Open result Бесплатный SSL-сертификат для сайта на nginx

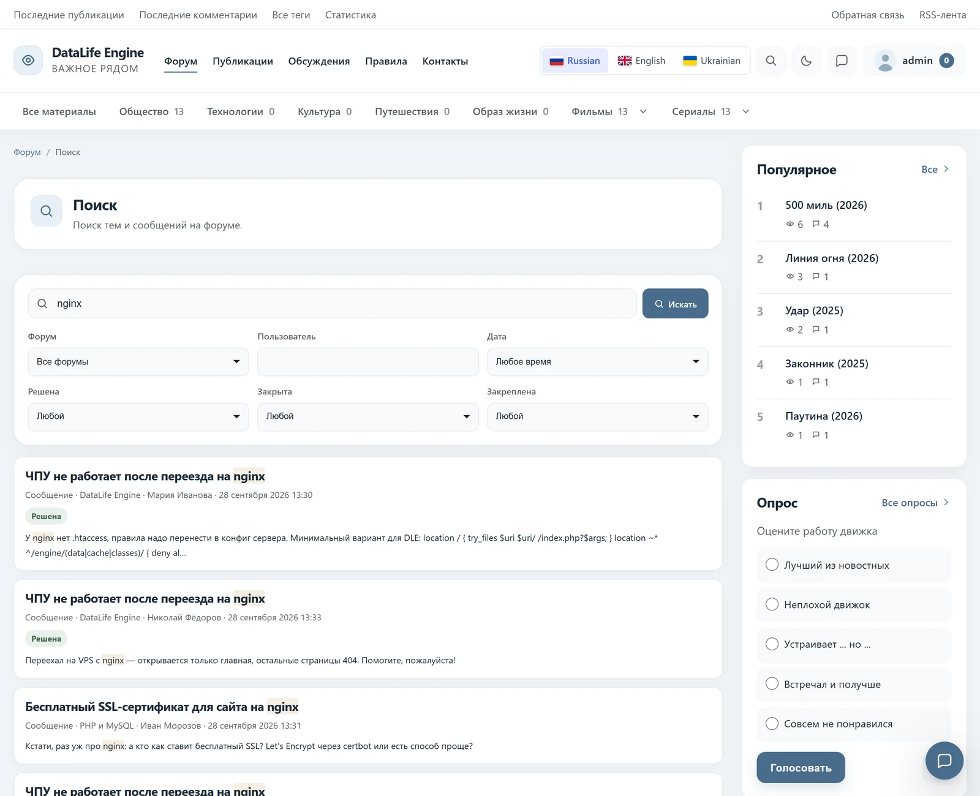[x=162, y=707]
